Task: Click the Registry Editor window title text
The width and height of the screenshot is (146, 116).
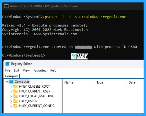Action: click(x=22, y=64)
